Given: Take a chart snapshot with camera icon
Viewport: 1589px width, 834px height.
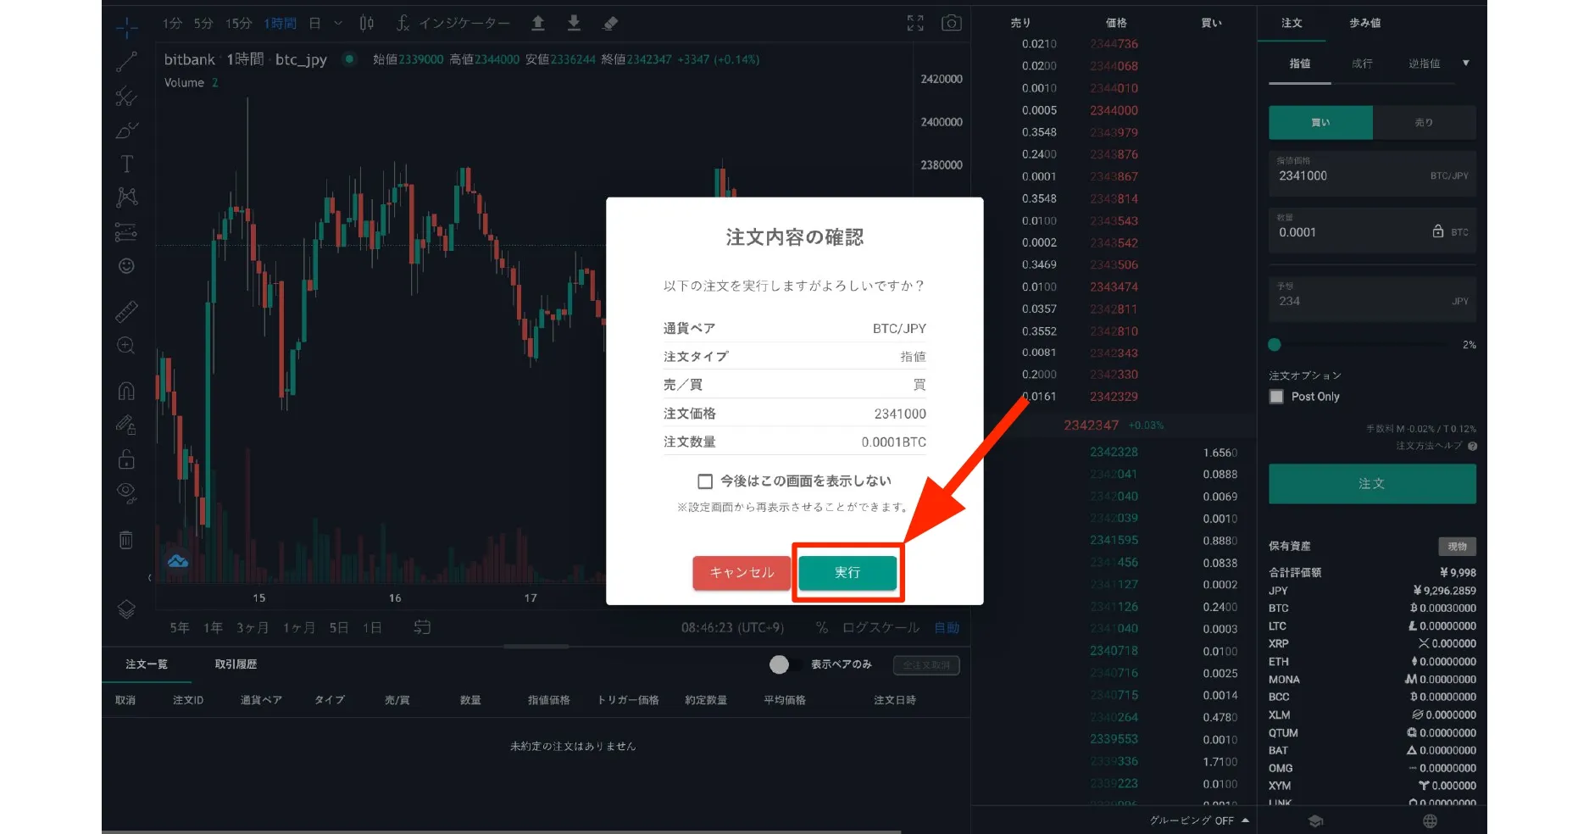Looking at the screenshot, I should click(x=952, y=24).
